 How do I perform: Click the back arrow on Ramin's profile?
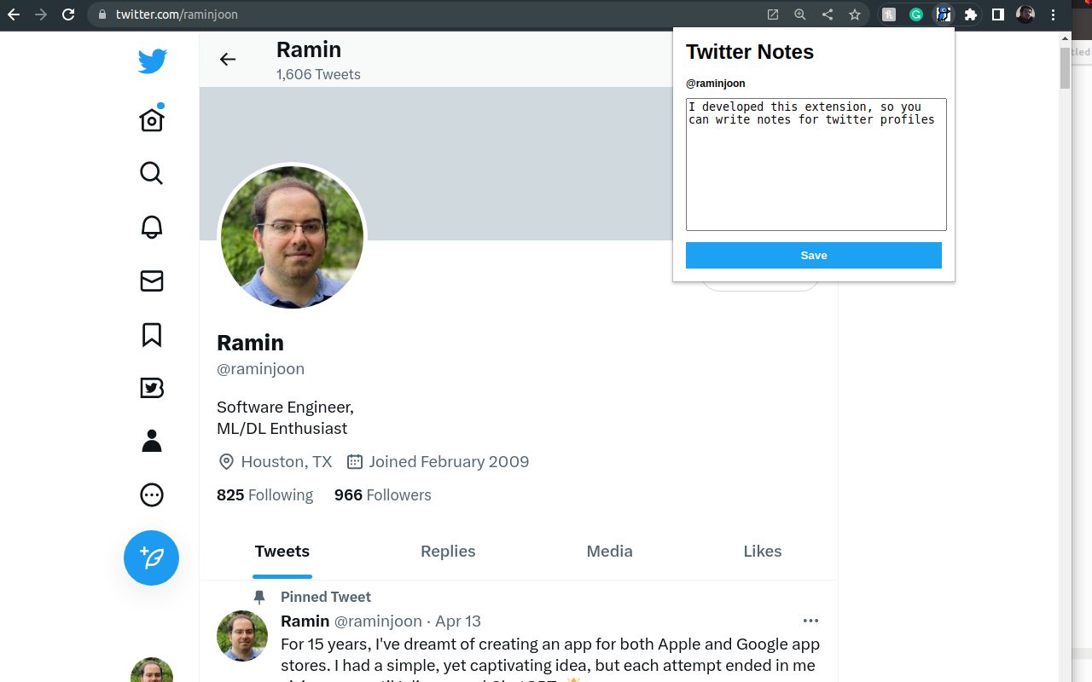click(227, 59)
